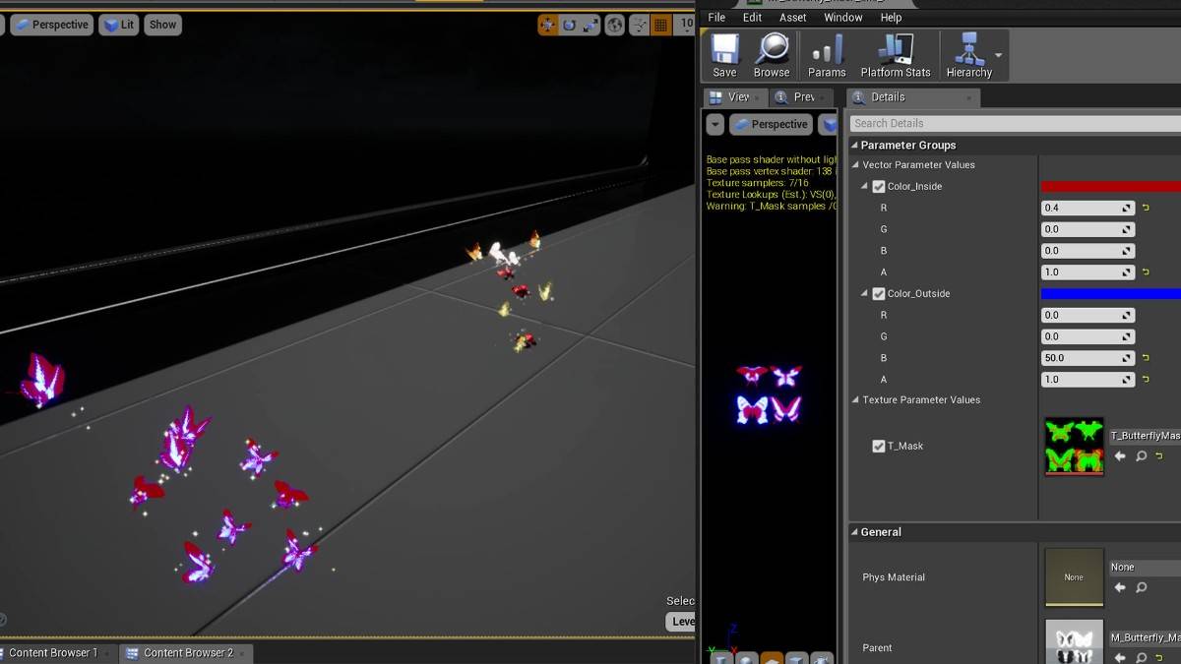The width and height of the screenshot is (1181, 664).
Task: Switch to the Content Browser 2 tab
Action: pyautogui.click(x=187, y=652)
